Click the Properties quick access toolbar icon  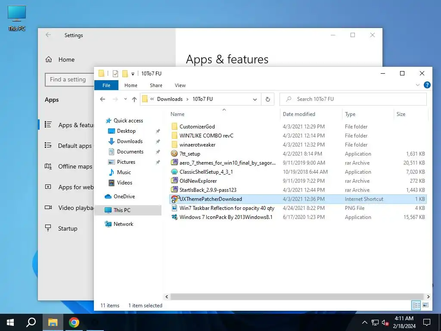[x=115, y=73]
